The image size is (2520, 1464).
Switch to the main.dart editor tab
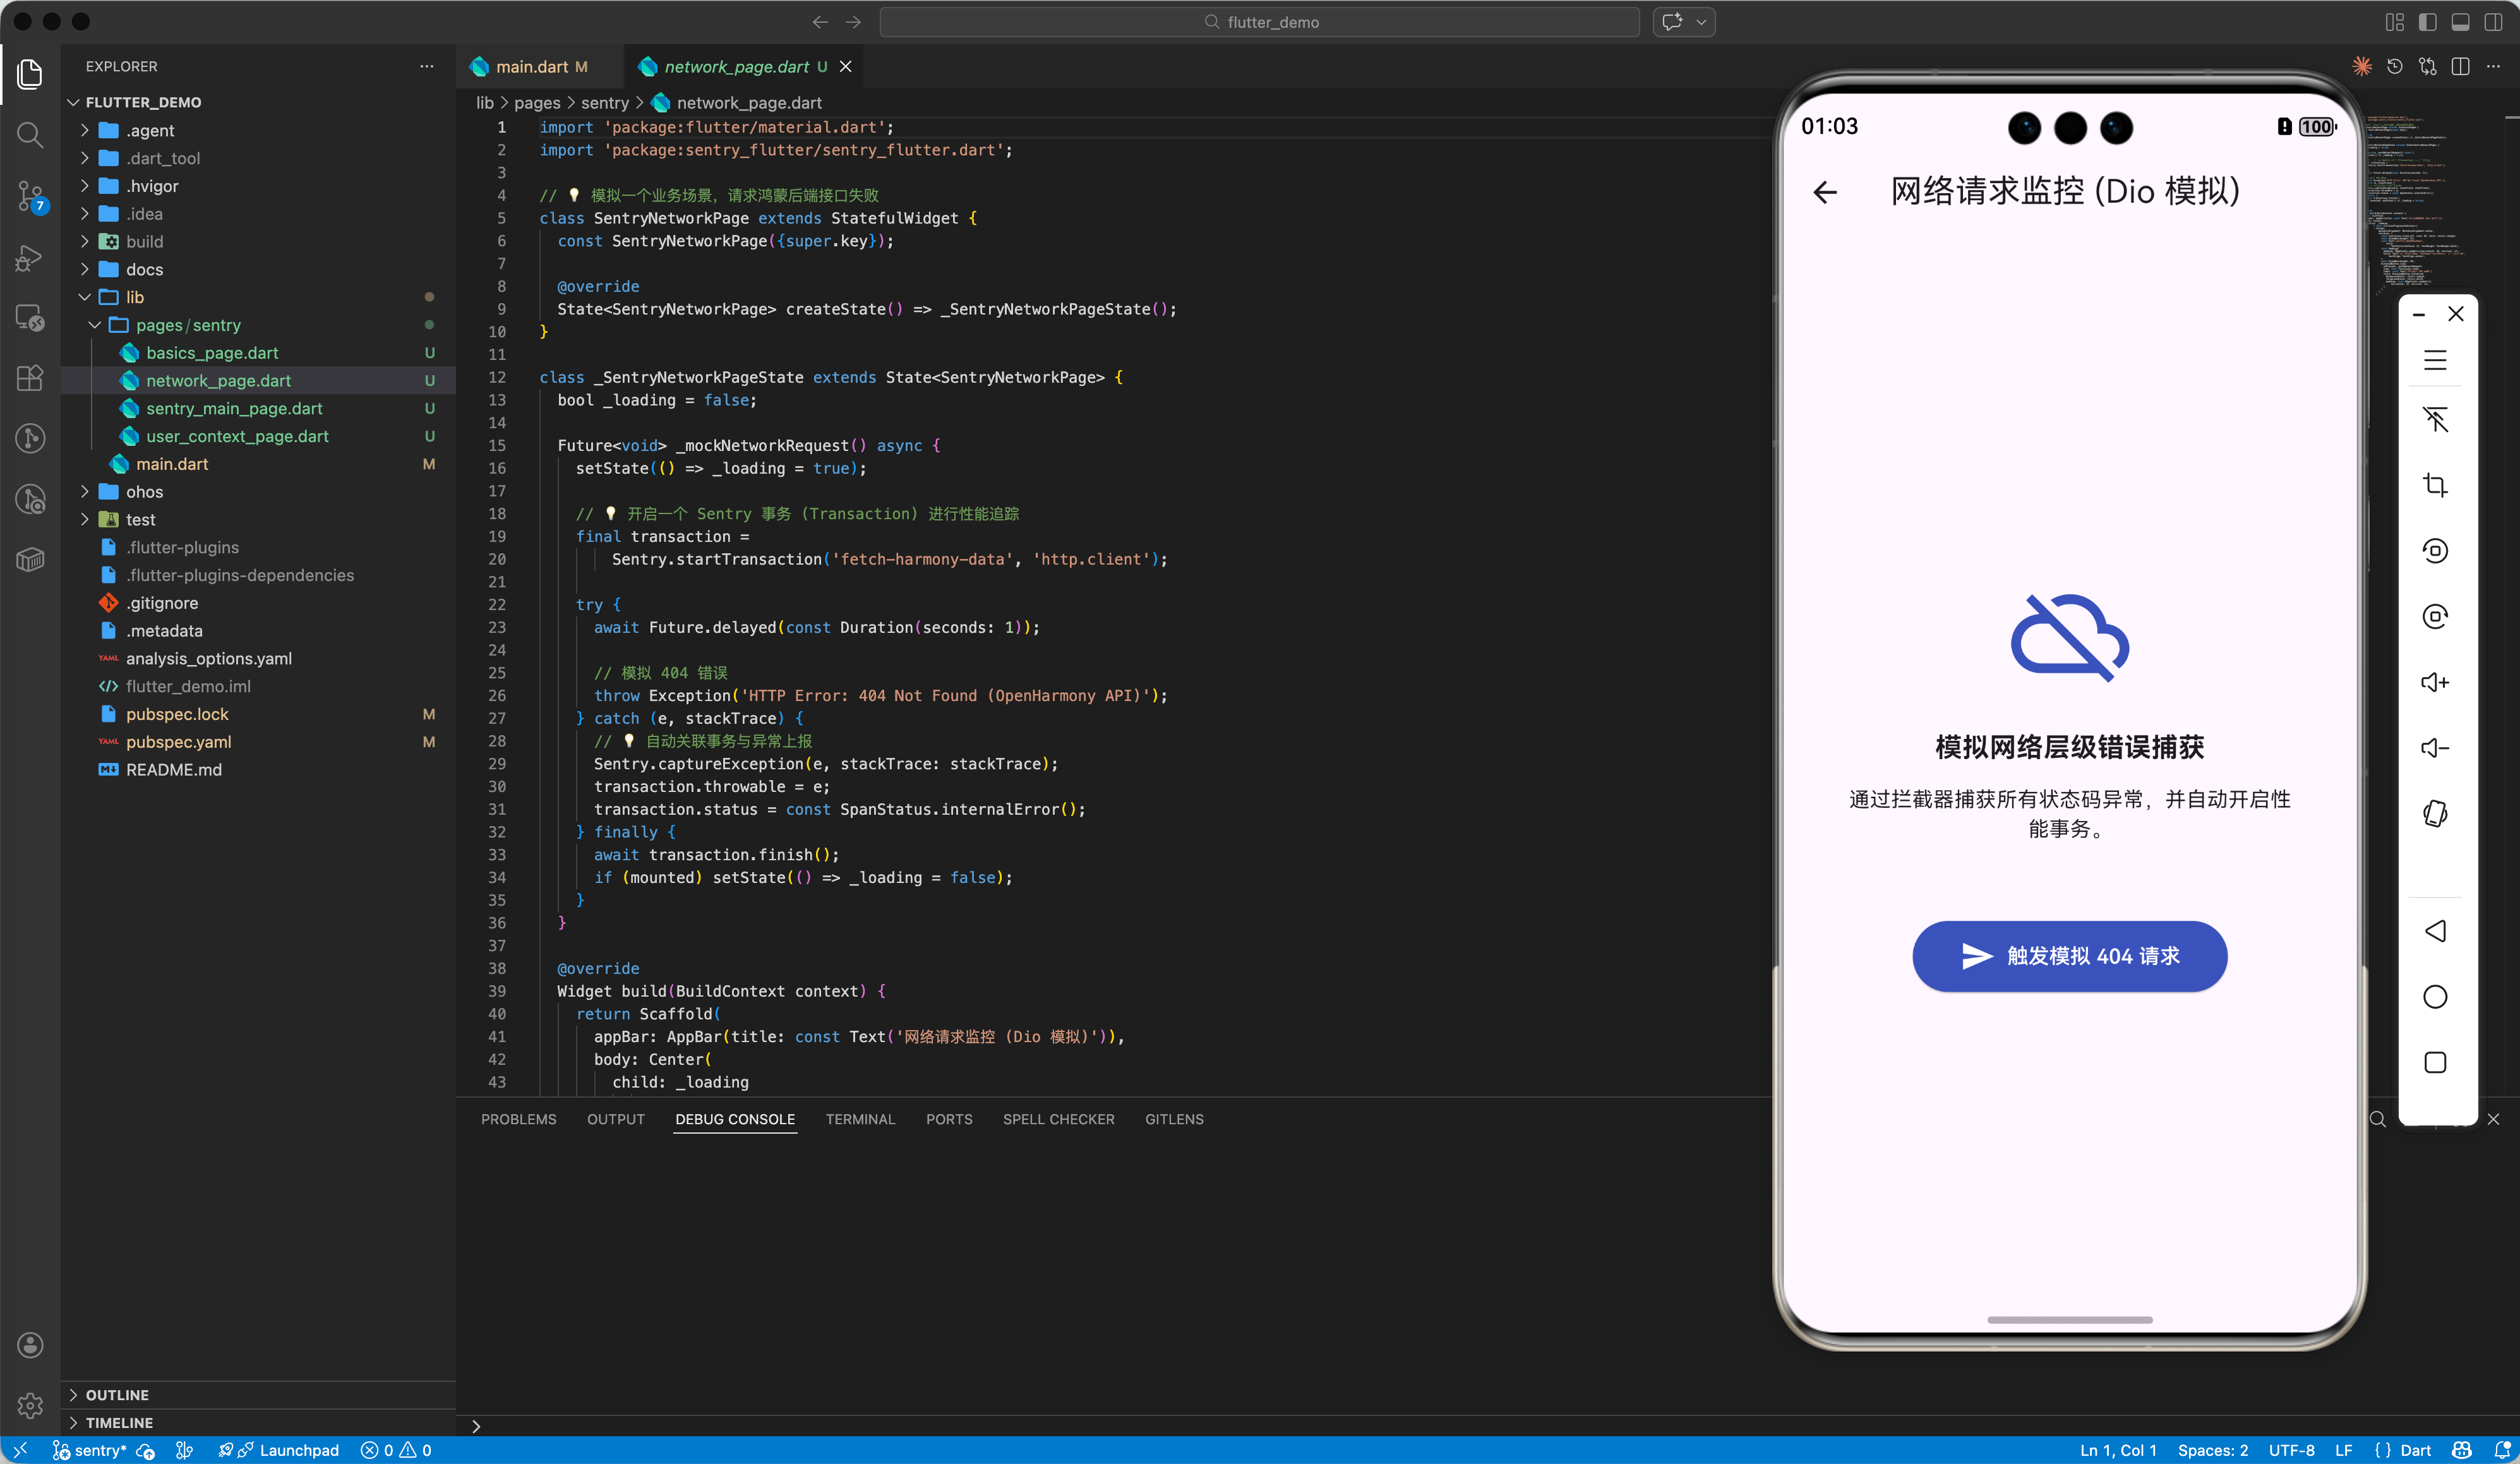[531, 66]
